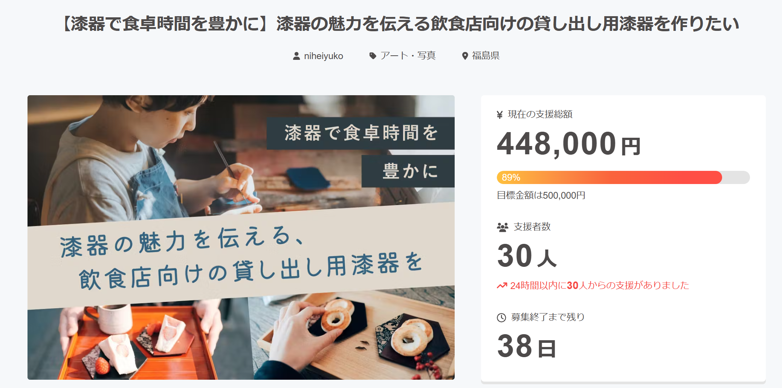This screenshot has width=782, height=388.
Task: Click the tag icon before アート・写真
Action: pyautogui.click(x=373, y=56)
